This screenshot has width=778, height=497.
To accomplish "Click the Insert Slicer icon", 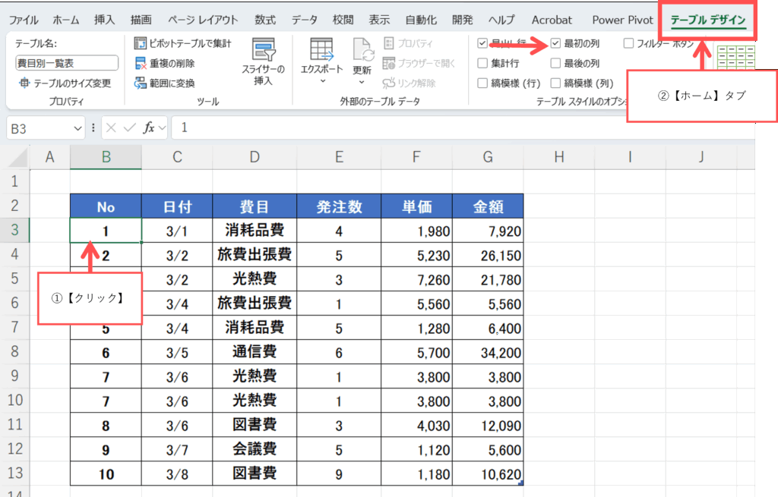I will [264, 52].
